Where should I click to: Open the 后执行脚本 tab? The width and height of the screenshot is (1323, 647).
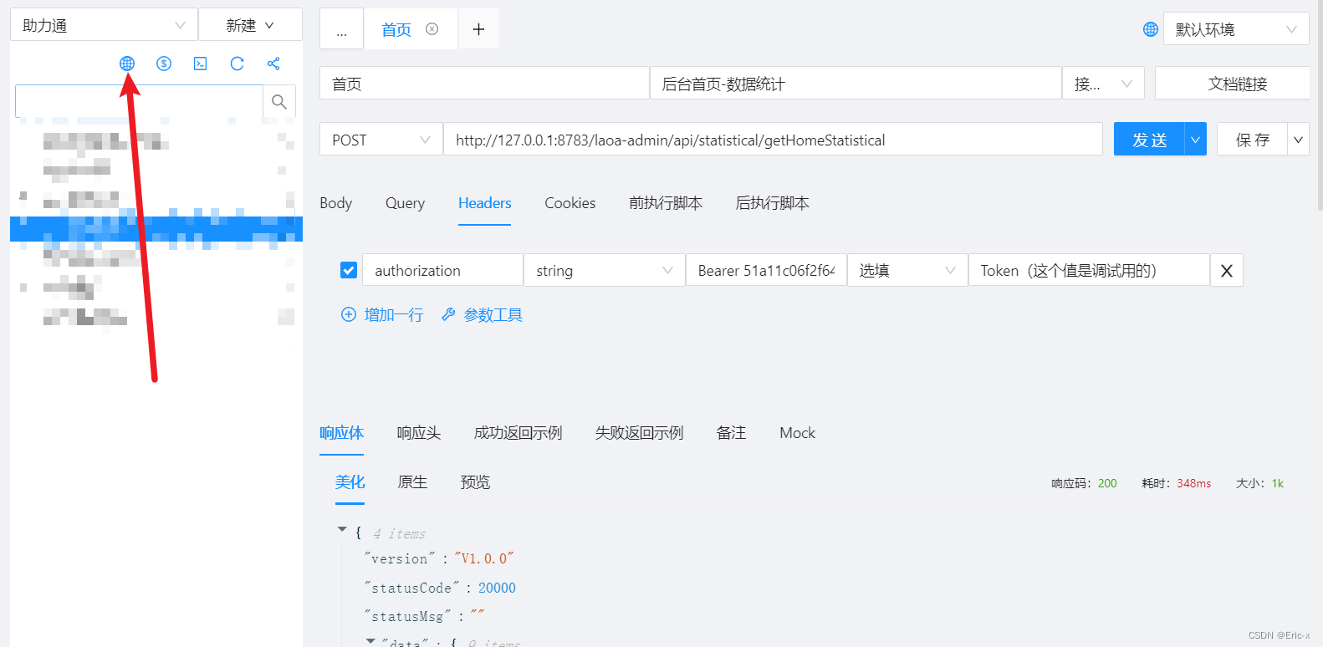772,203
